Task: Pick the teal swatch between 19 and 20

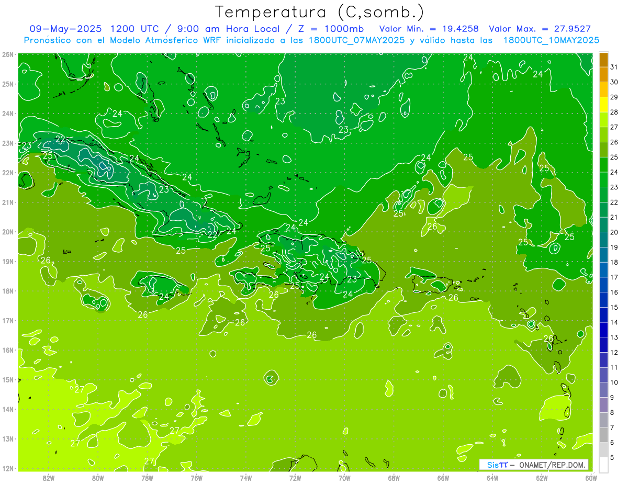Action: click(603, 240)
